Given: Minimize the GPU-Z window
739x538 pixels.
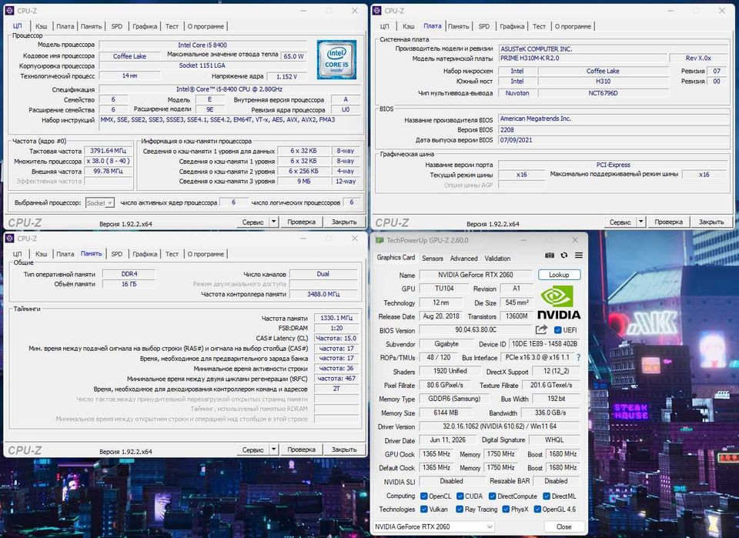Looking at the screenshot, I should click(523, 240).
